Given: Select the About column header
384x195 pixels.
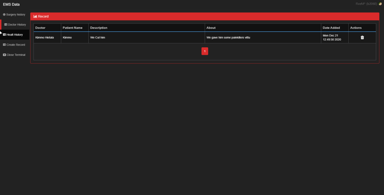Looking at the screenshot, I should click(211, 28).
